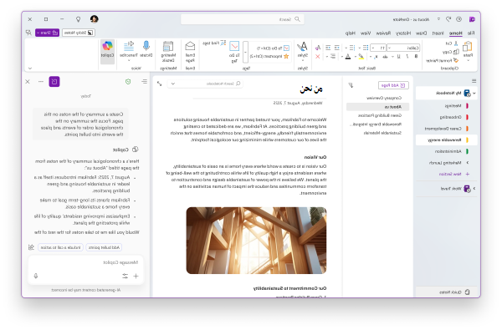This screenshot has width=502, height=330.
Task: Expand the Tags gallery list
Action: [245, 52]
